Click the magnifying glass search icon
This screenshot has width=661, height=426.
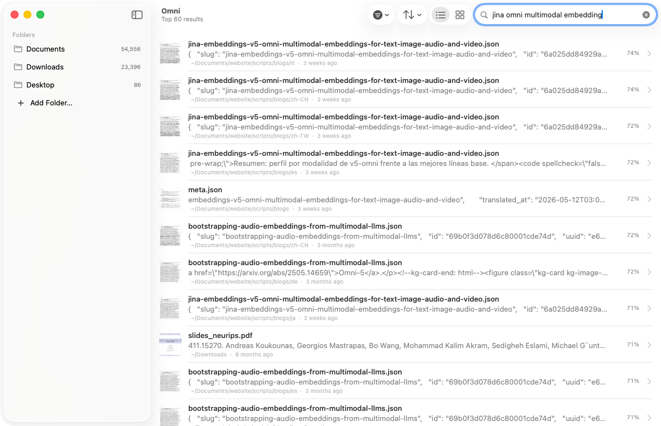click(x=484, y=15)
